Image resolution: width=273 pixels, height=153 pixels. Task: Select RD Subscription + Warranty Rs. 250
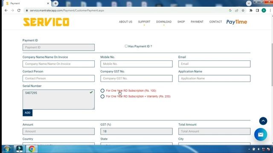click(x=102, y=96)
